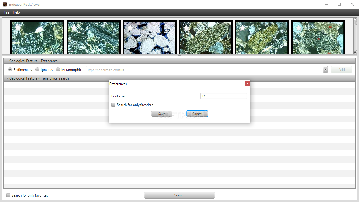Click Save in Preferences dialog
Screen dimensions: 359x202
[162, 114]
